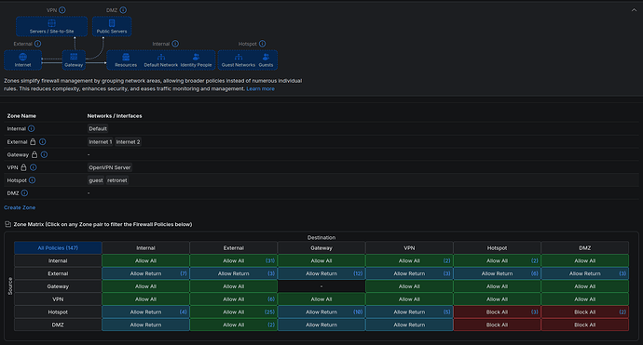Screen dimensions: 643x345
Task: Click info icon in Gateway zone row
Action: (x=44, y=154)
